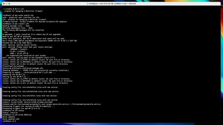Click the 'LANGUAGE = (unset),' line
This screenshot has width=223, height=125.
[x=19, y=49]
